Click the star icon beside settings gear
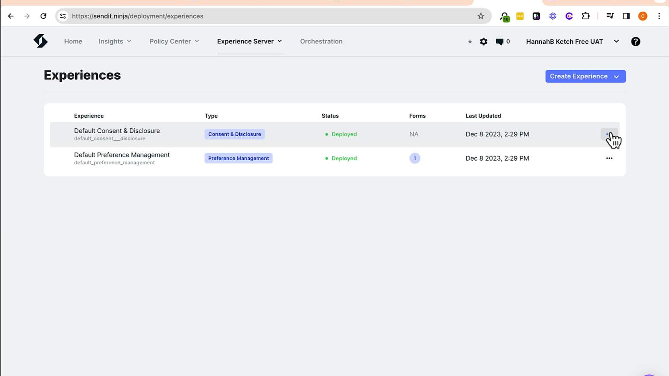Image resolution: width=669 pixels, height=376 pixels. (470, 41)
